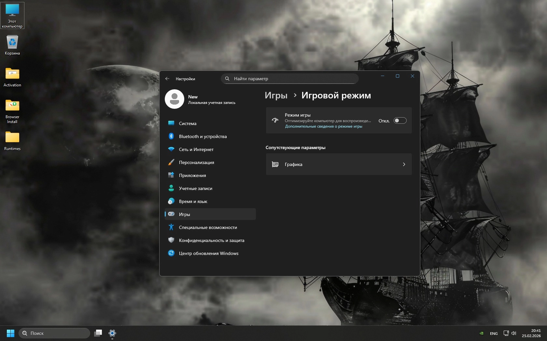This screenshot has height=341, width=547.
Task: Open Центр обновления Windows update icon
Action: (x=171, y=253)
